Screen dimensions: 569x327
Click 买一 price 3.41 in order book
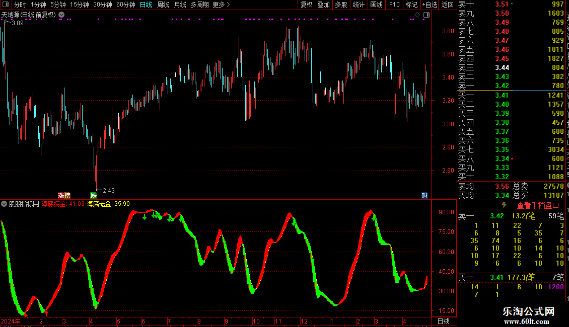pos(502,95)
